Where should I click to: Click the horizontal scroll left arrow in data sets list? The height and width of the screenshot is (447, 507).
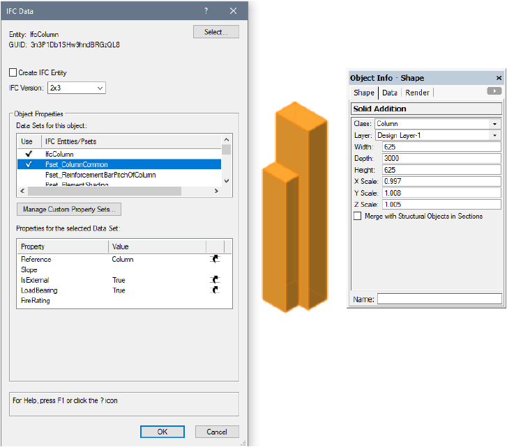pos(22,191)
